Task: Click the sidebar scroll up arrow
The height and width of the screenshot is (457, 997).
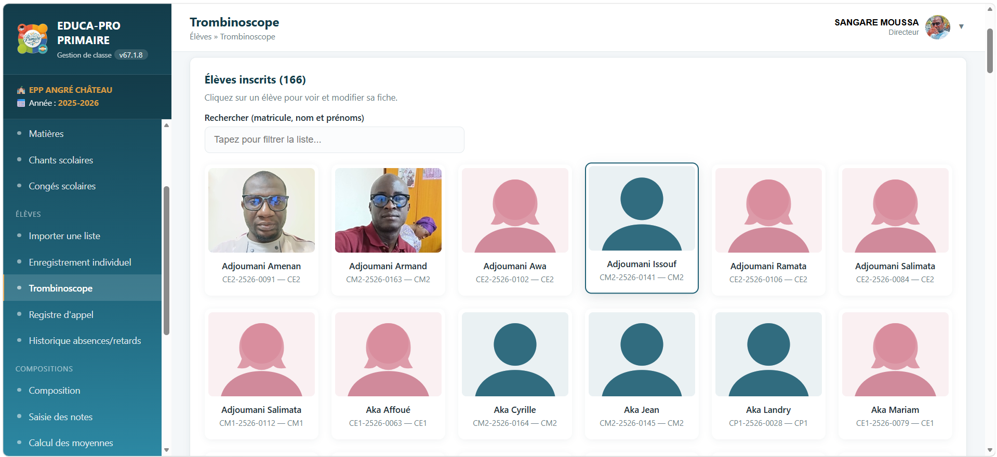Action: point(166,125)
